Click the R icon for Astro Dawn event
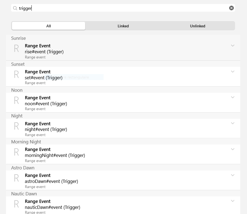The image size is (247, 214). click(16, 178)
